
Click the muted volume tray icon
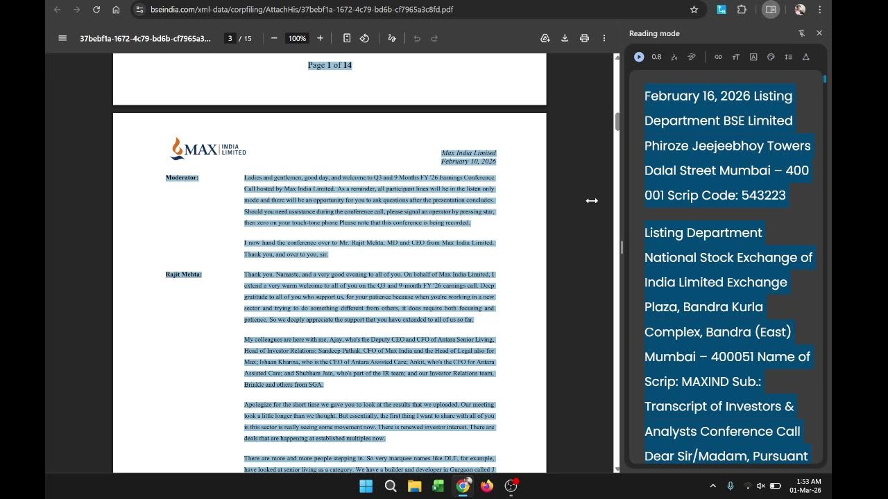pyautogui.click(x=760, y=486)
